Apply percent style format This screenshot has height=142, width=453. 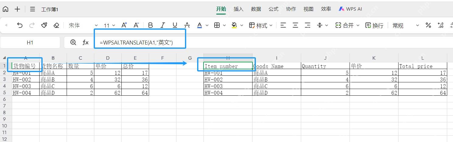tap(428, 25)
